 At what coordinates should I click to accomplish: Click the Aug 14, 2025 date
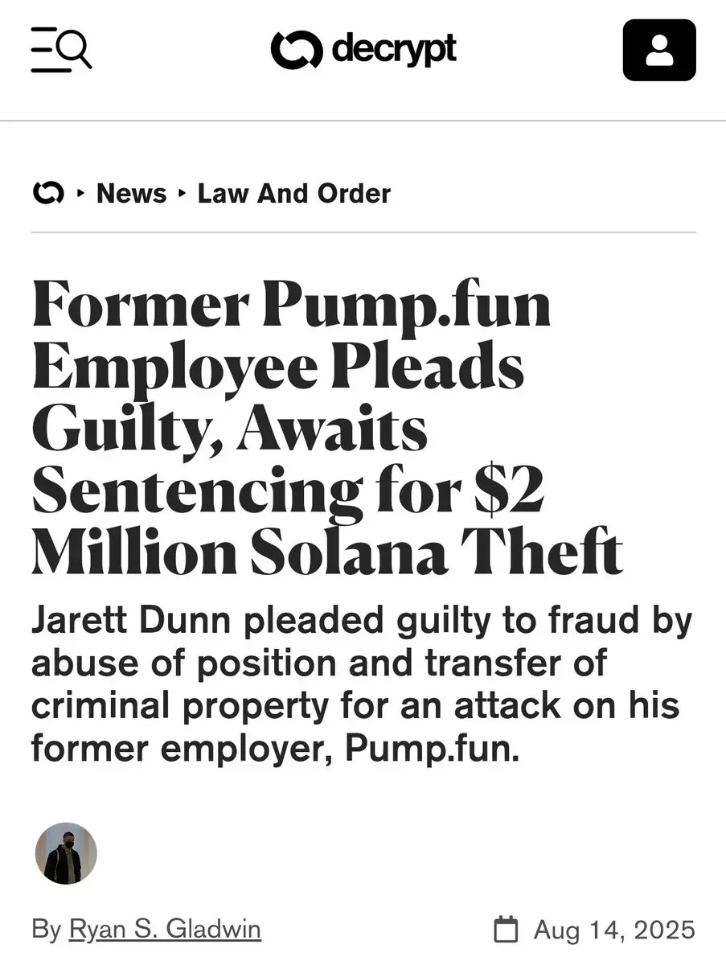(x=614, y=930)
